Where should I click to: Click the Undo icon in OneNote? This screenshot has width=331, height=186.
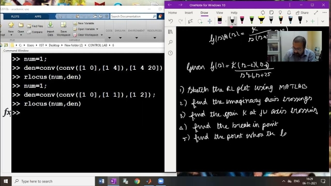coord(171,21)
